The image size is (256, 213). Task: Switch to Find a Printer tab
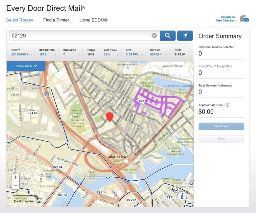(x=56, y=20)
